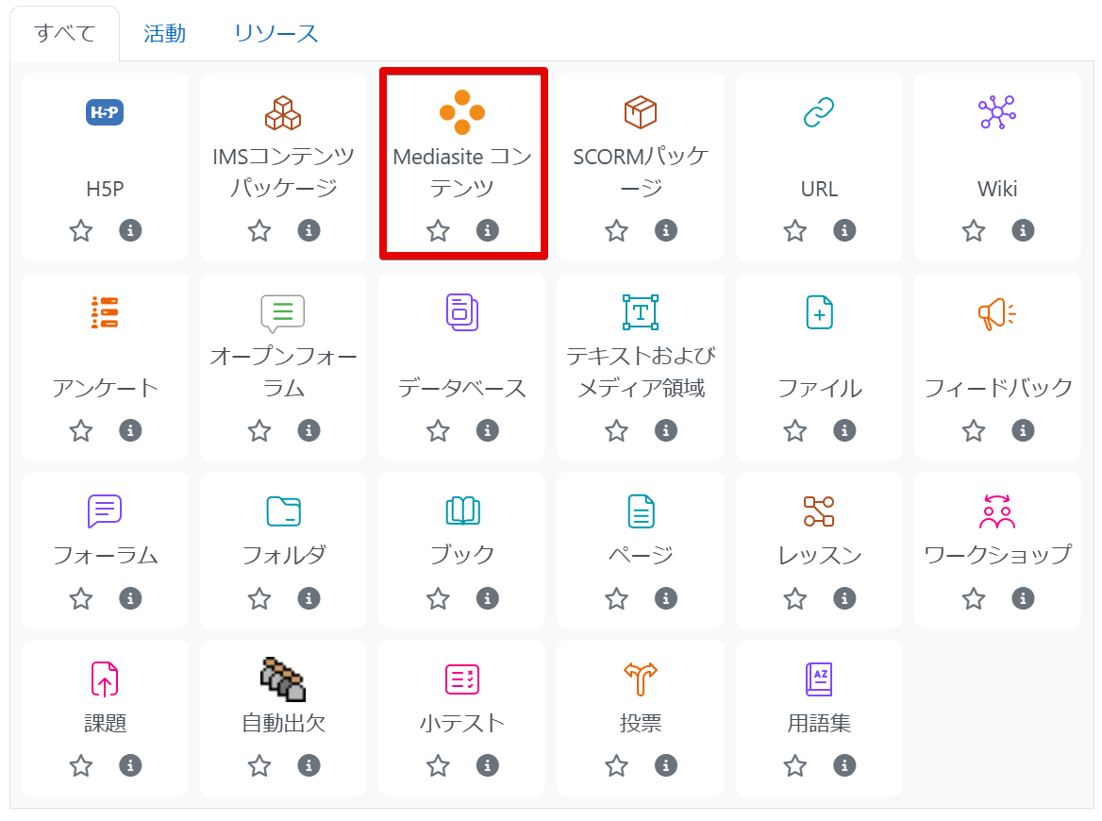Open the info details for データベース

(x=488, y=431)
